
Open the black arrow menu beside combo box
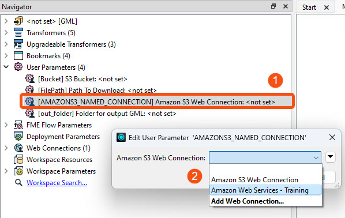pos(330,157)
